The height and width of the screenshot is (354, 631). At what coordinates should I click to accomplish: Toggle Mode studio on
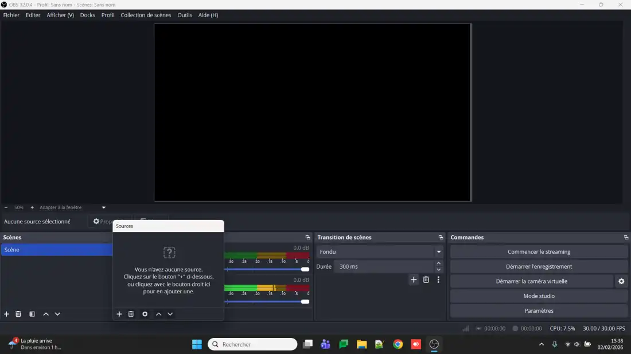point(539,296)
